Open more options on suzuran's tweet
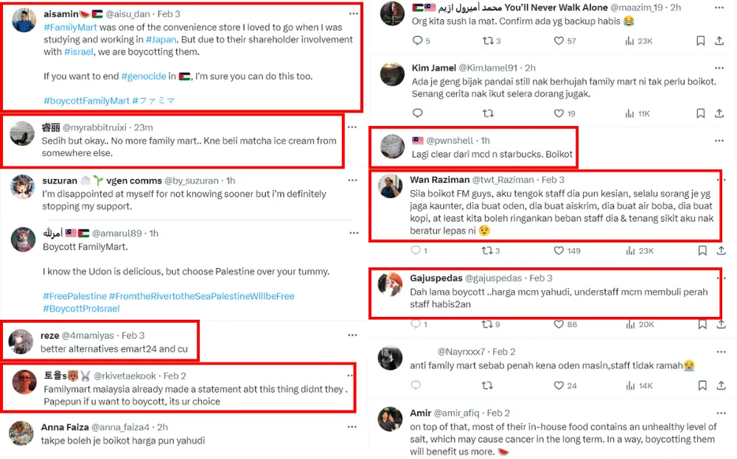The height and width of the screenshot is (459, 737). (353, 181)
